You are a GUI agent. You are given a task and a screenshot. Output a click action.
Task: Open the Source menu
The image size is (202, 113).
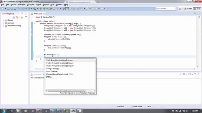click(13, 5)
